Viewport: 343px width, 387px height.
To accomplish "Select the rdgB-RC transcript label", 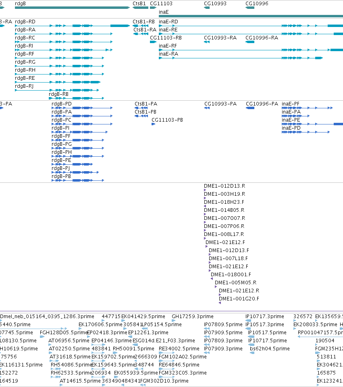I will (x=25, y=38).
